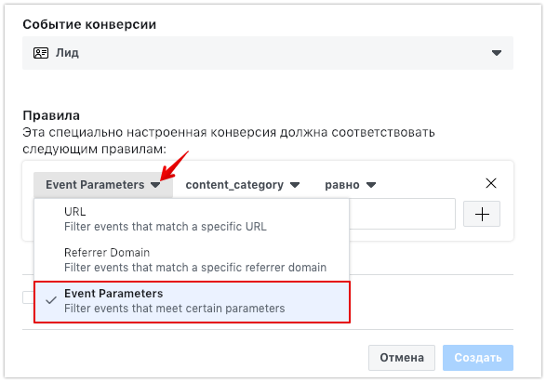Click the caret arrow of the Лид dropdown

(x=496, y=53)
